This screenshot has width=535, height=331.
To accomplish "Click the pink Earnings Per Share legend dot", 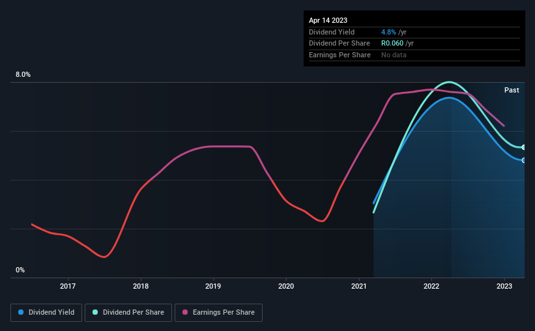I will pos(185,312).
